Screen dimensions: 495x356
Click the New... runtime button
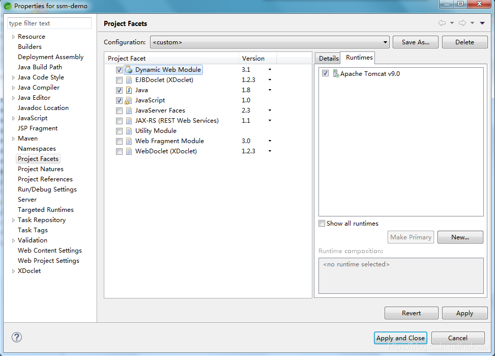coord(460,237)
